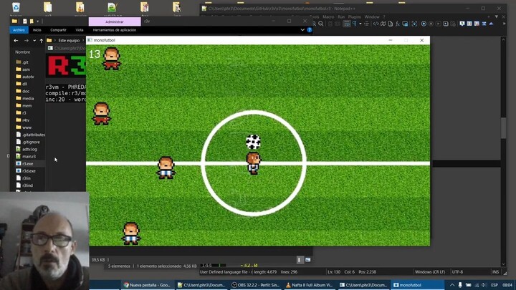Select the asm folder

[x=23, y=69]
